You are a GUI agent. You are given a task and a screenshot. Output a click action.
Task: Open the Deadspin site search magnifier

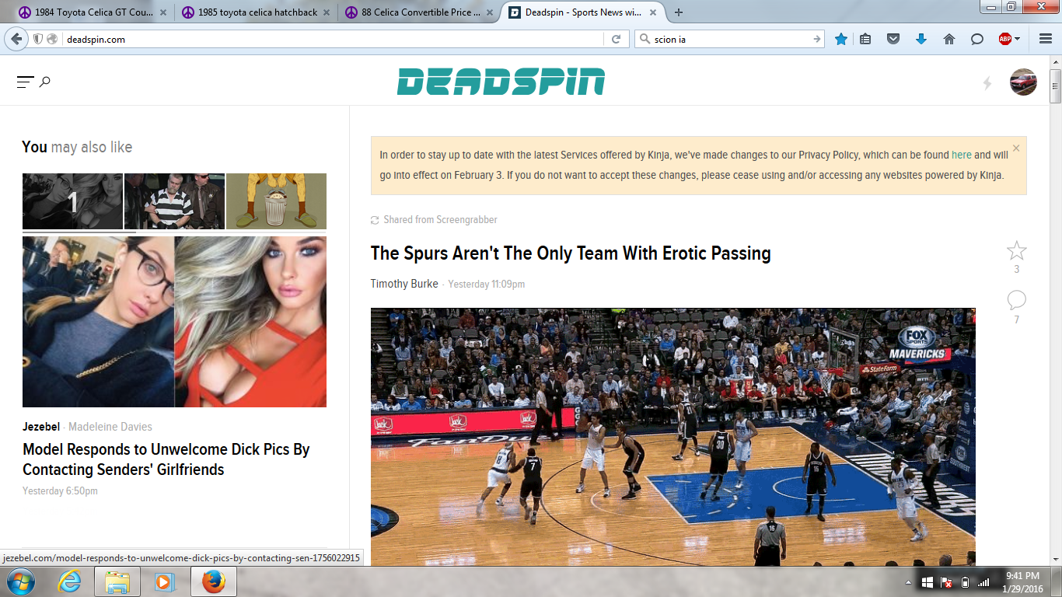(x=45, y=81)
